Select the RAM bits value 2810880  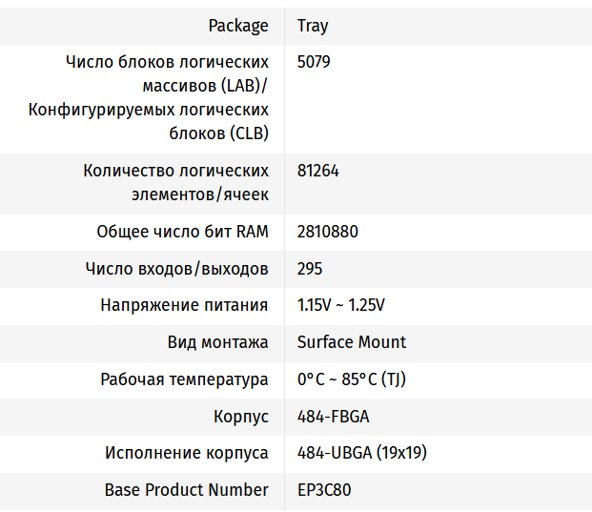328,232
